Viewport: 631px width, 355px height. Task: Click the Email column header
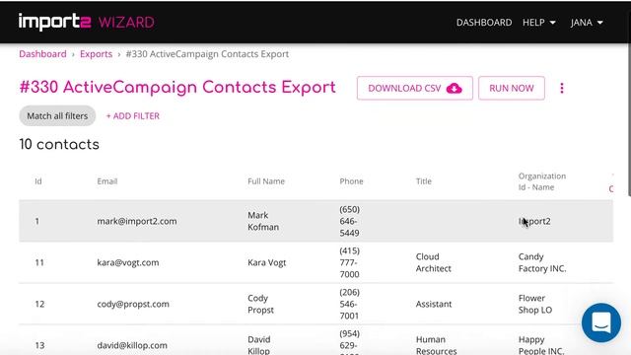(107, 181)
